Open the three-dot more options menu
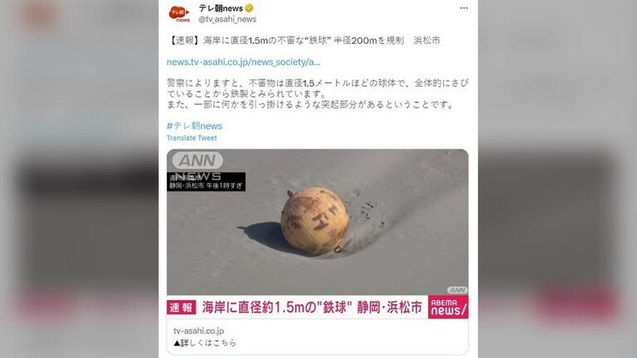 coord(464,8)
